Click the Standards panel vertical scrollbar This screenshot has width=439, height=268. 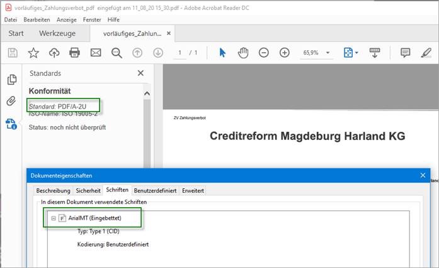coord(147,133)
